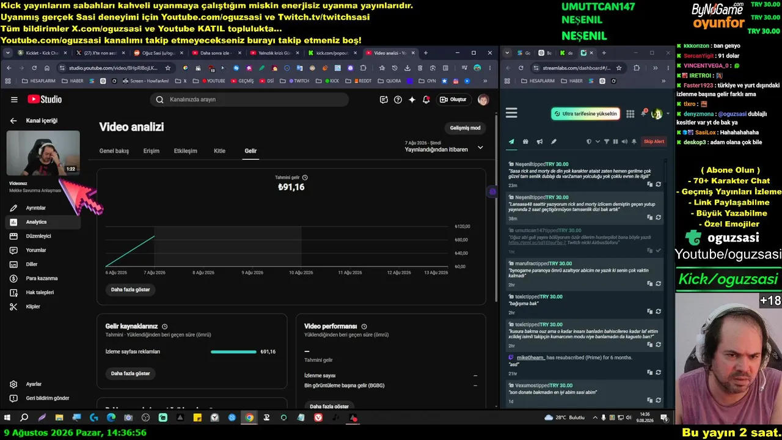Click the Streamlabs shield moderation icon
Image resolution: width=782 pixels, height=440 pixels.
[x=589, y=142]
